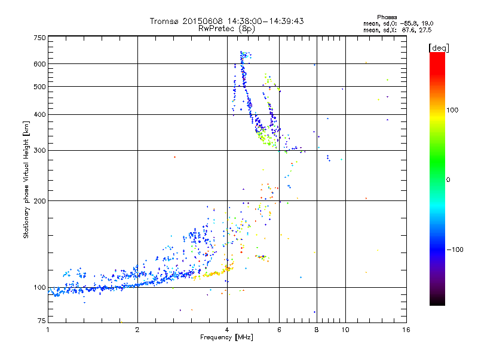Click the '[deg]' colorbar unit label
The width and height of the screenshot is (478, 359).
tap(439, 48)
